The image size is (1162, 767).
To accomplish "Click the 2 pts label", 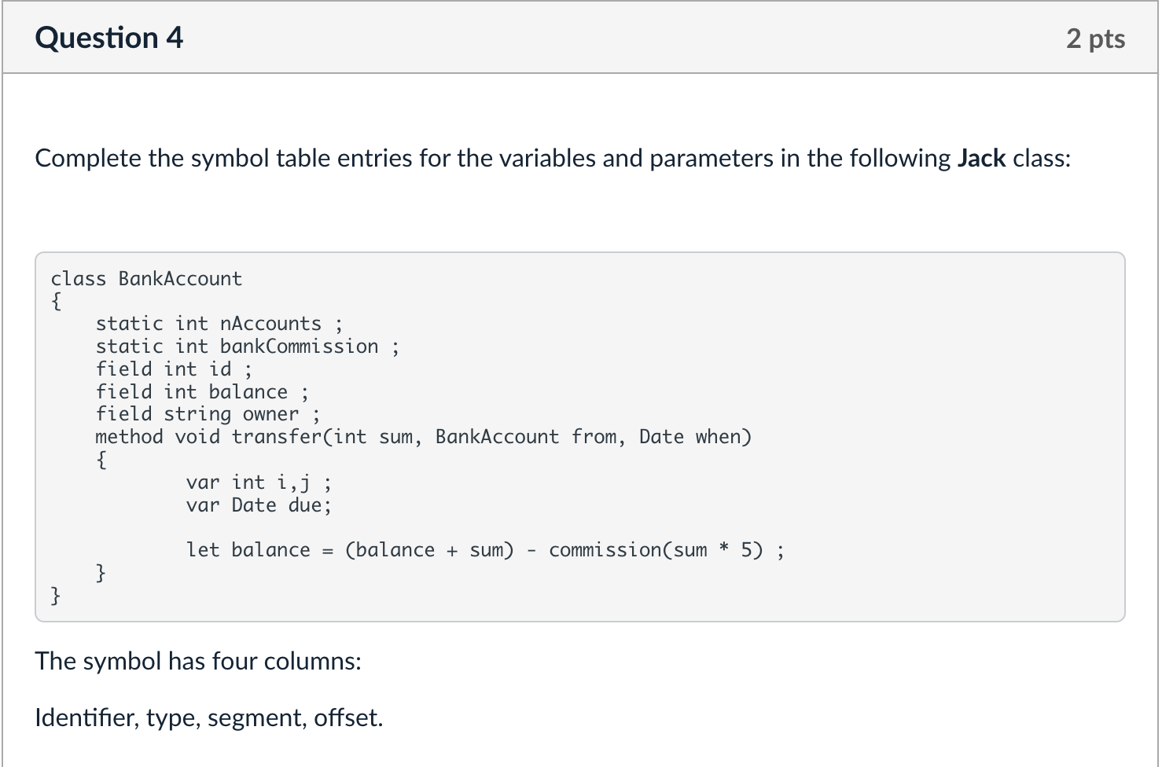I will 1095,39.
